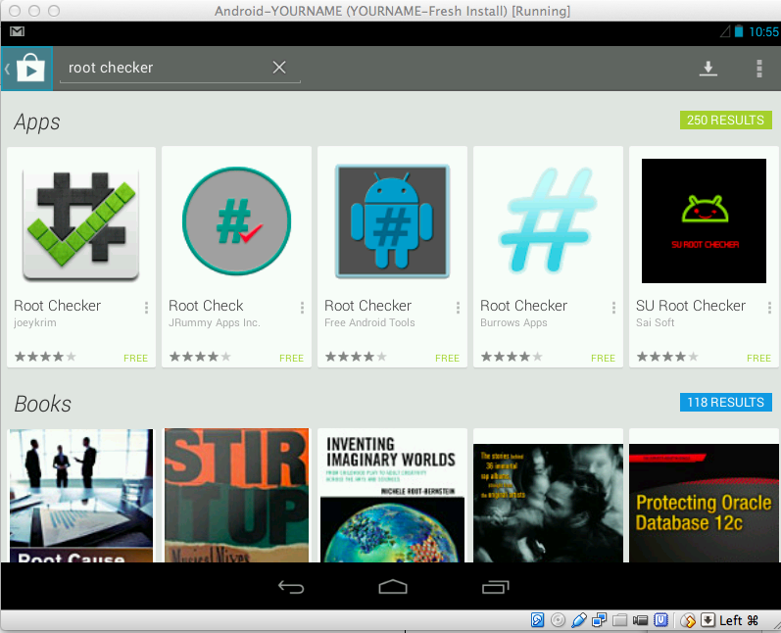Tap the 10:55 clock

click(x=763, y=32)
